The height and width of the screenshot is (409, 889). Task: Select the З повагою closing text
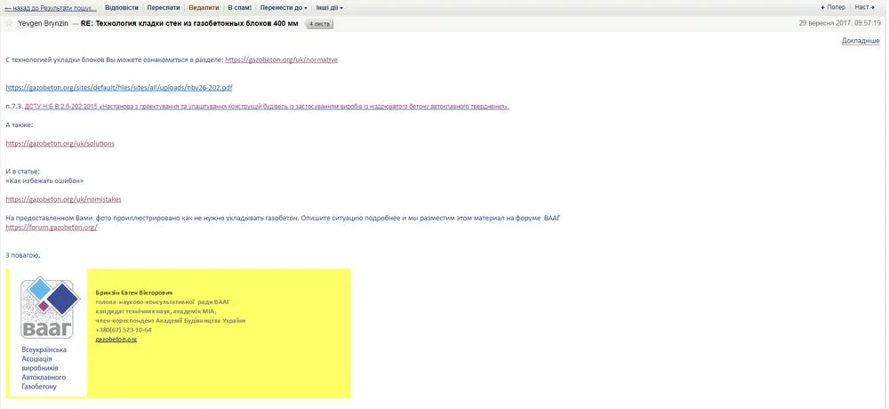coord(23,255)
